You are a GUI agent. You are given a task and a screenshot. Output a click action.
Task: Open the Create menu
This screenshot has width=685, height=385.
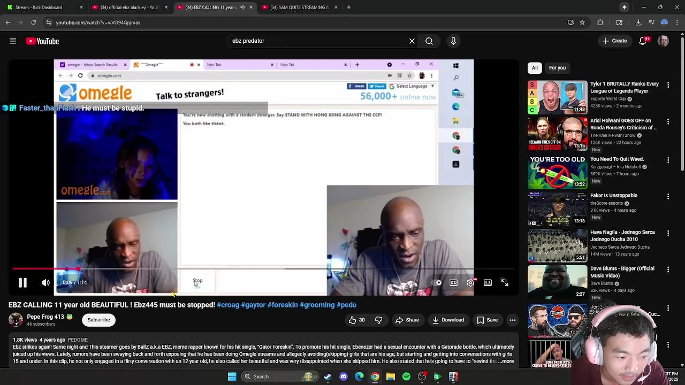614,41
